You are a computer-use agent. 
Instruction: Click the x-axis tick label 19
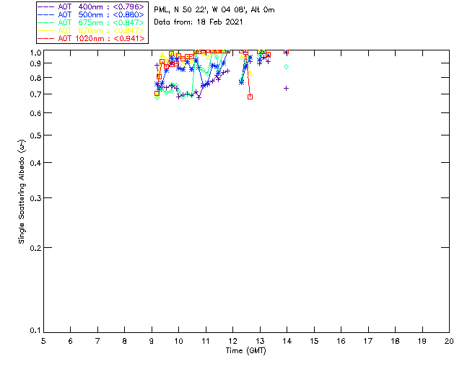click(x=422, y=341)
